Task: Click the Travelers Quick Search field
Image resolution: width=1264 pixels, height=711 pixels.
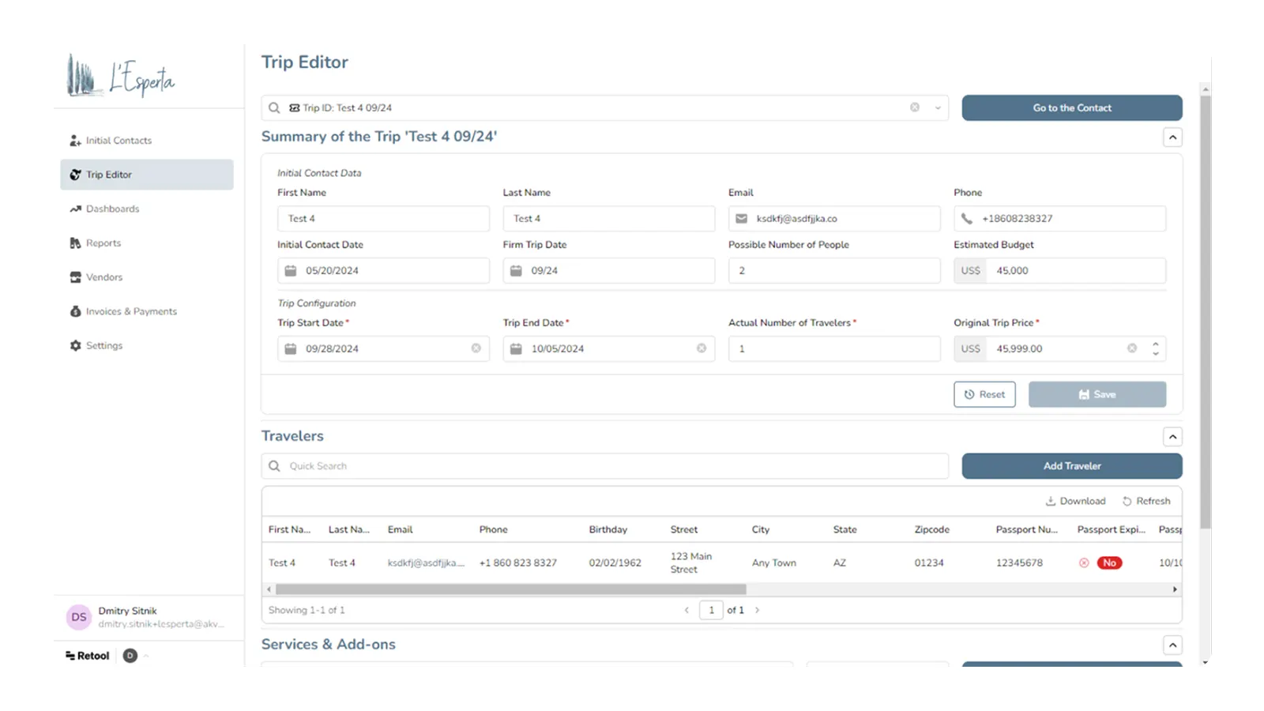Action: click(x=605, y=466)
